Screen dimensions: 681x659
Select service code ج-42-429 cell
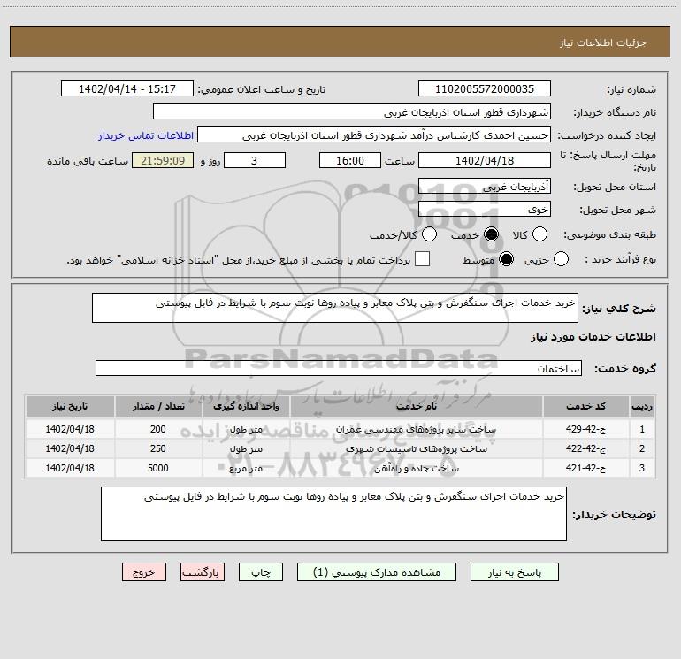[x=585, y=429]
